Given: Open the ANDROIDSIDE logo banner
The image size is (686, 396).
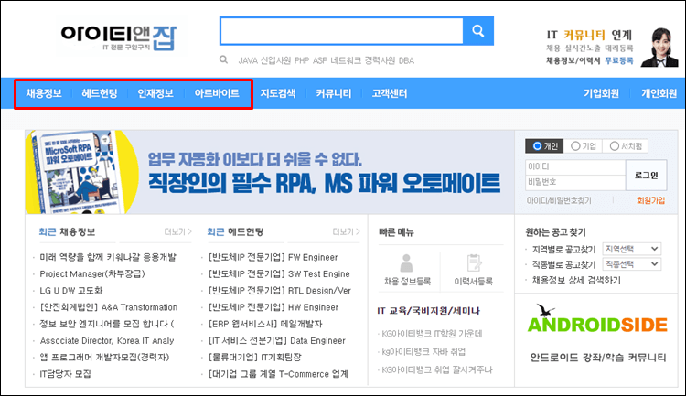Looking at the screenshot, I should pyautogui.click(x=597, y=319).
